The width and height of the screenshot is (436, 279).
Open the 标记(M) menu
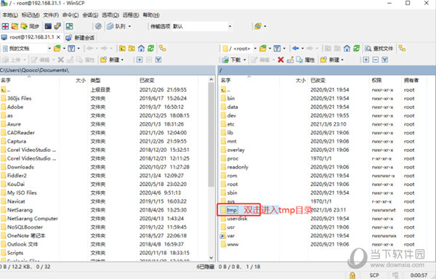click(x=31, y=15)
